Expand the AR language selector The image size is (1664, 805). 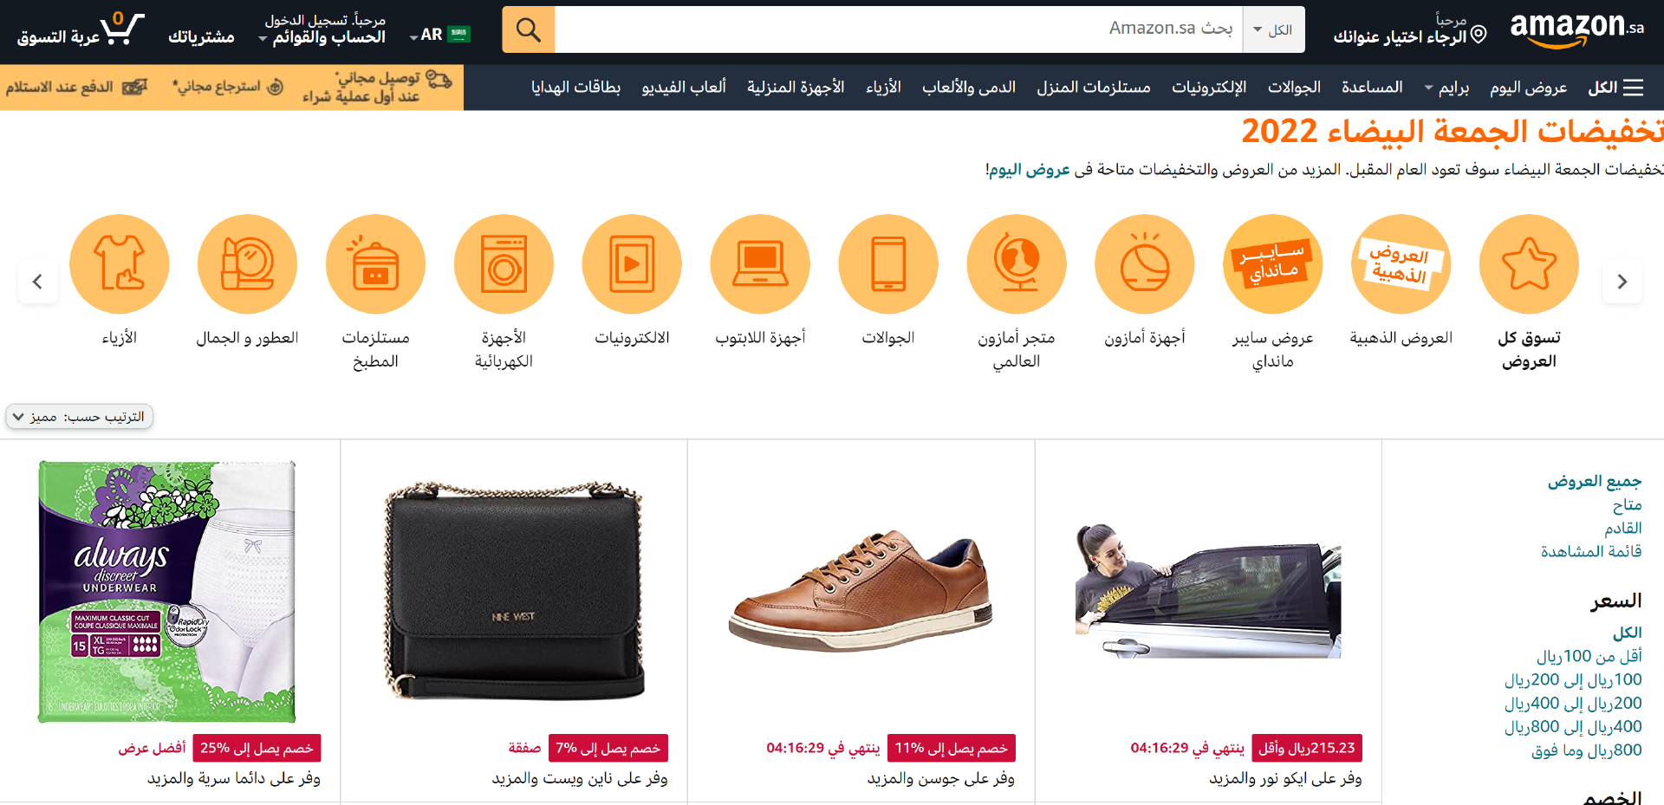point(440,35)
